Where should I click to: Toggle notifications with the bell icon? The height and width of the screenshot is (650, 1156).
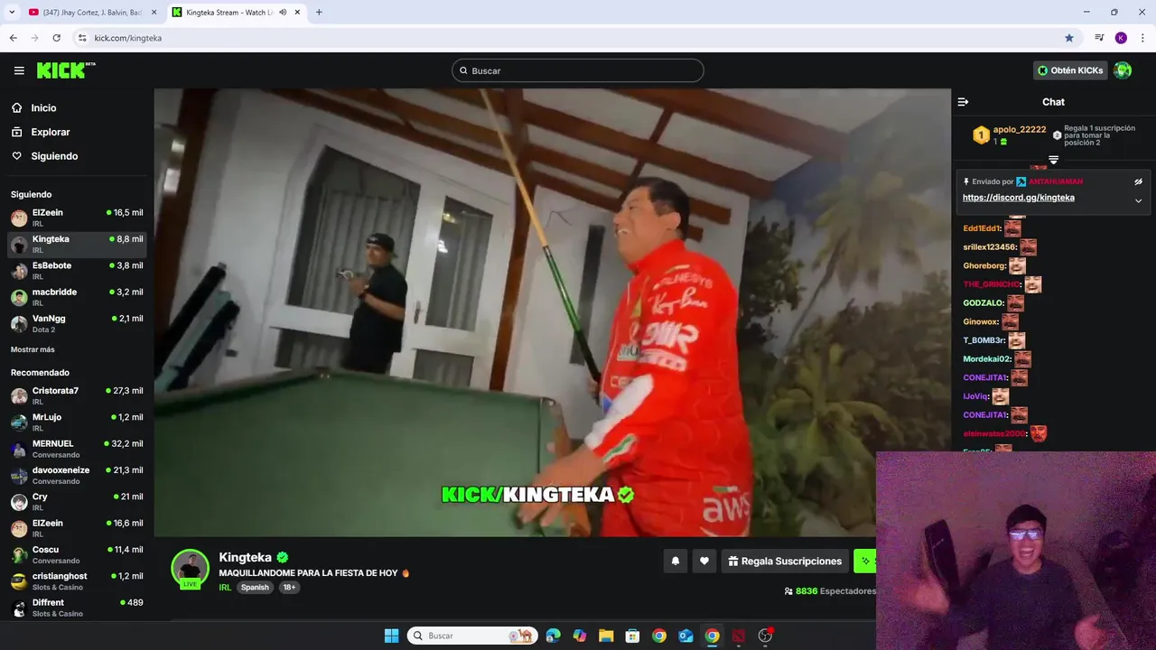675,561
